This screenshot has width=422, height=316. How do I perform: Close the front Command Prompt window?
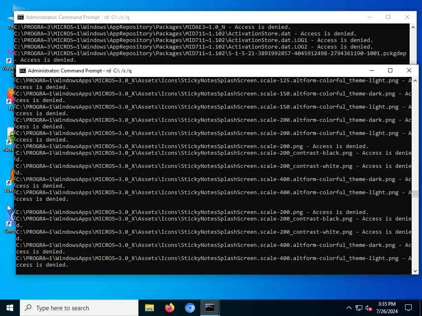pyautogui.click(x=409, y=70)
